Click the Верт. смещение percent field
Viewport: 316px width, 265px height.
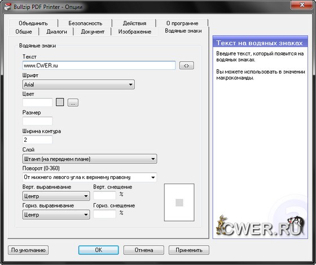[x=104, y=195]
